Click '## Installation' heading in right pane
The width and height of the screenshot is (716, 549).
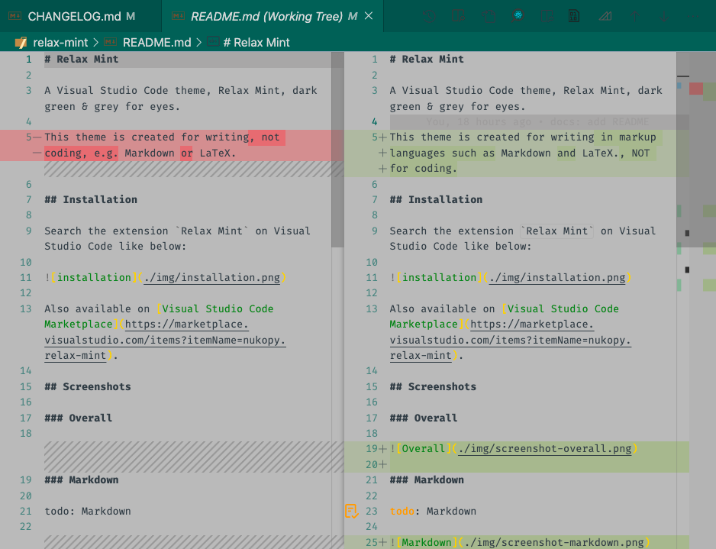(436, 199)
